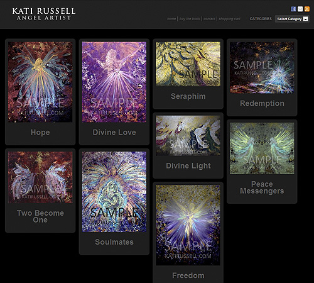Go to the home page link

tap(171, 19)
